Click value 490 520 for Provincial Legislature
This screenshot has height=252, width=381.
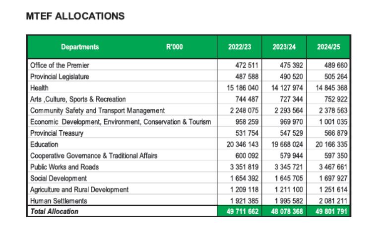(x=291, y=77)
